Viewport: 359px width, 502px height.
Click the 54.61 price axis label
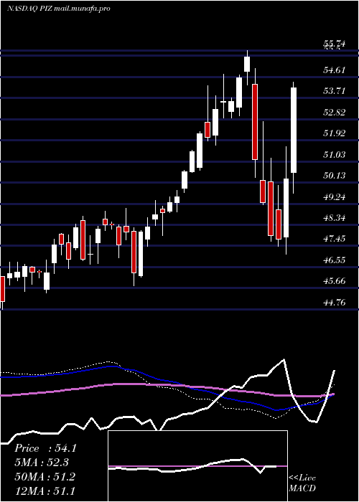(335, 70)
